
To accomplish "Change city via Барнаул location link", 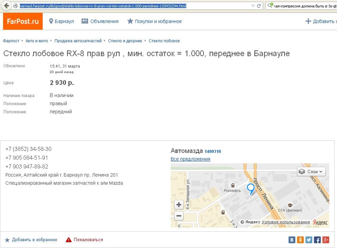I will 61,21.
